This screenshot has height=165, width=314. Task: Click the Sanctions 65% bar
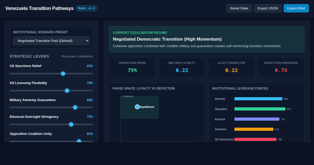coord(254,129)
